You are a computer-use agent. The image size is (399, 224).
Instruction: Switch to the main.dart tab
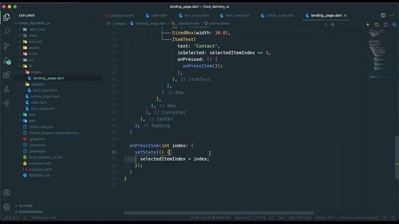click(156, 16)
